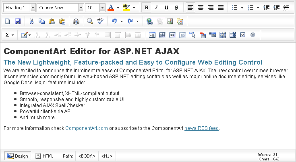Expand the redo history arrow

point(137,21)
